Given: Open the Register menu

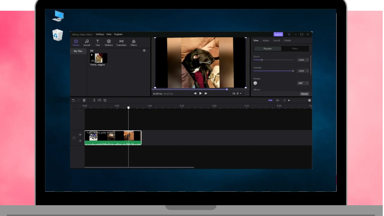Looking at the screenshot, I should [118, 34].
